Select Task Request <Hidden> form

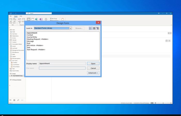point(36,49)
